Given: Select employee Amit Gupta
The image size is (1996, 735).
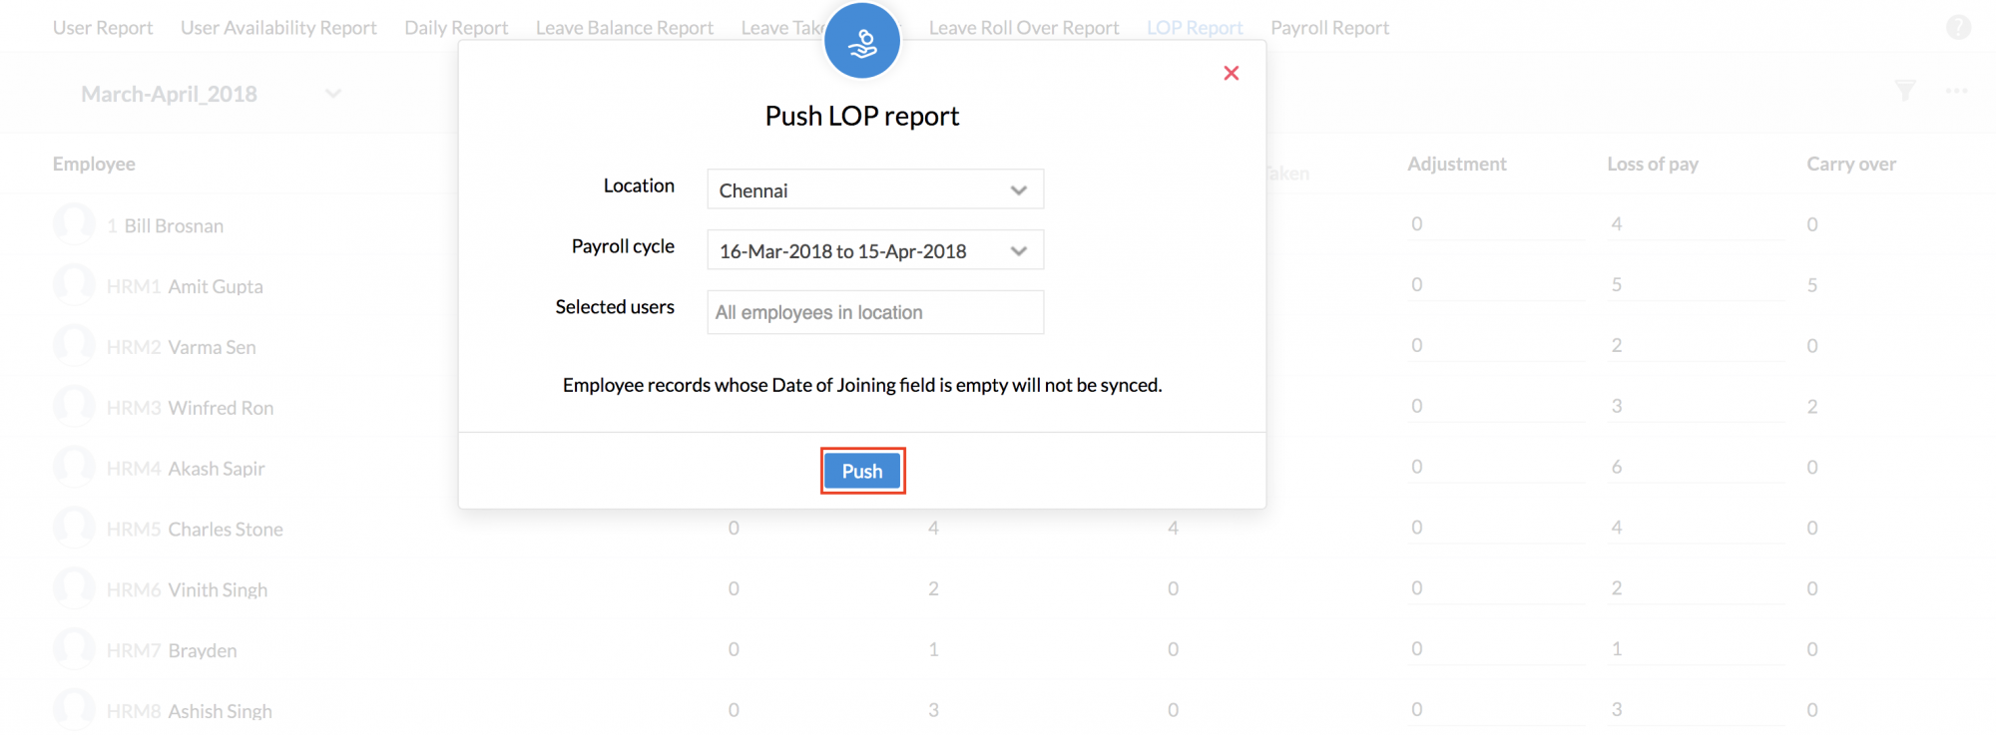Looking at the screenshot, I should 216,286.
